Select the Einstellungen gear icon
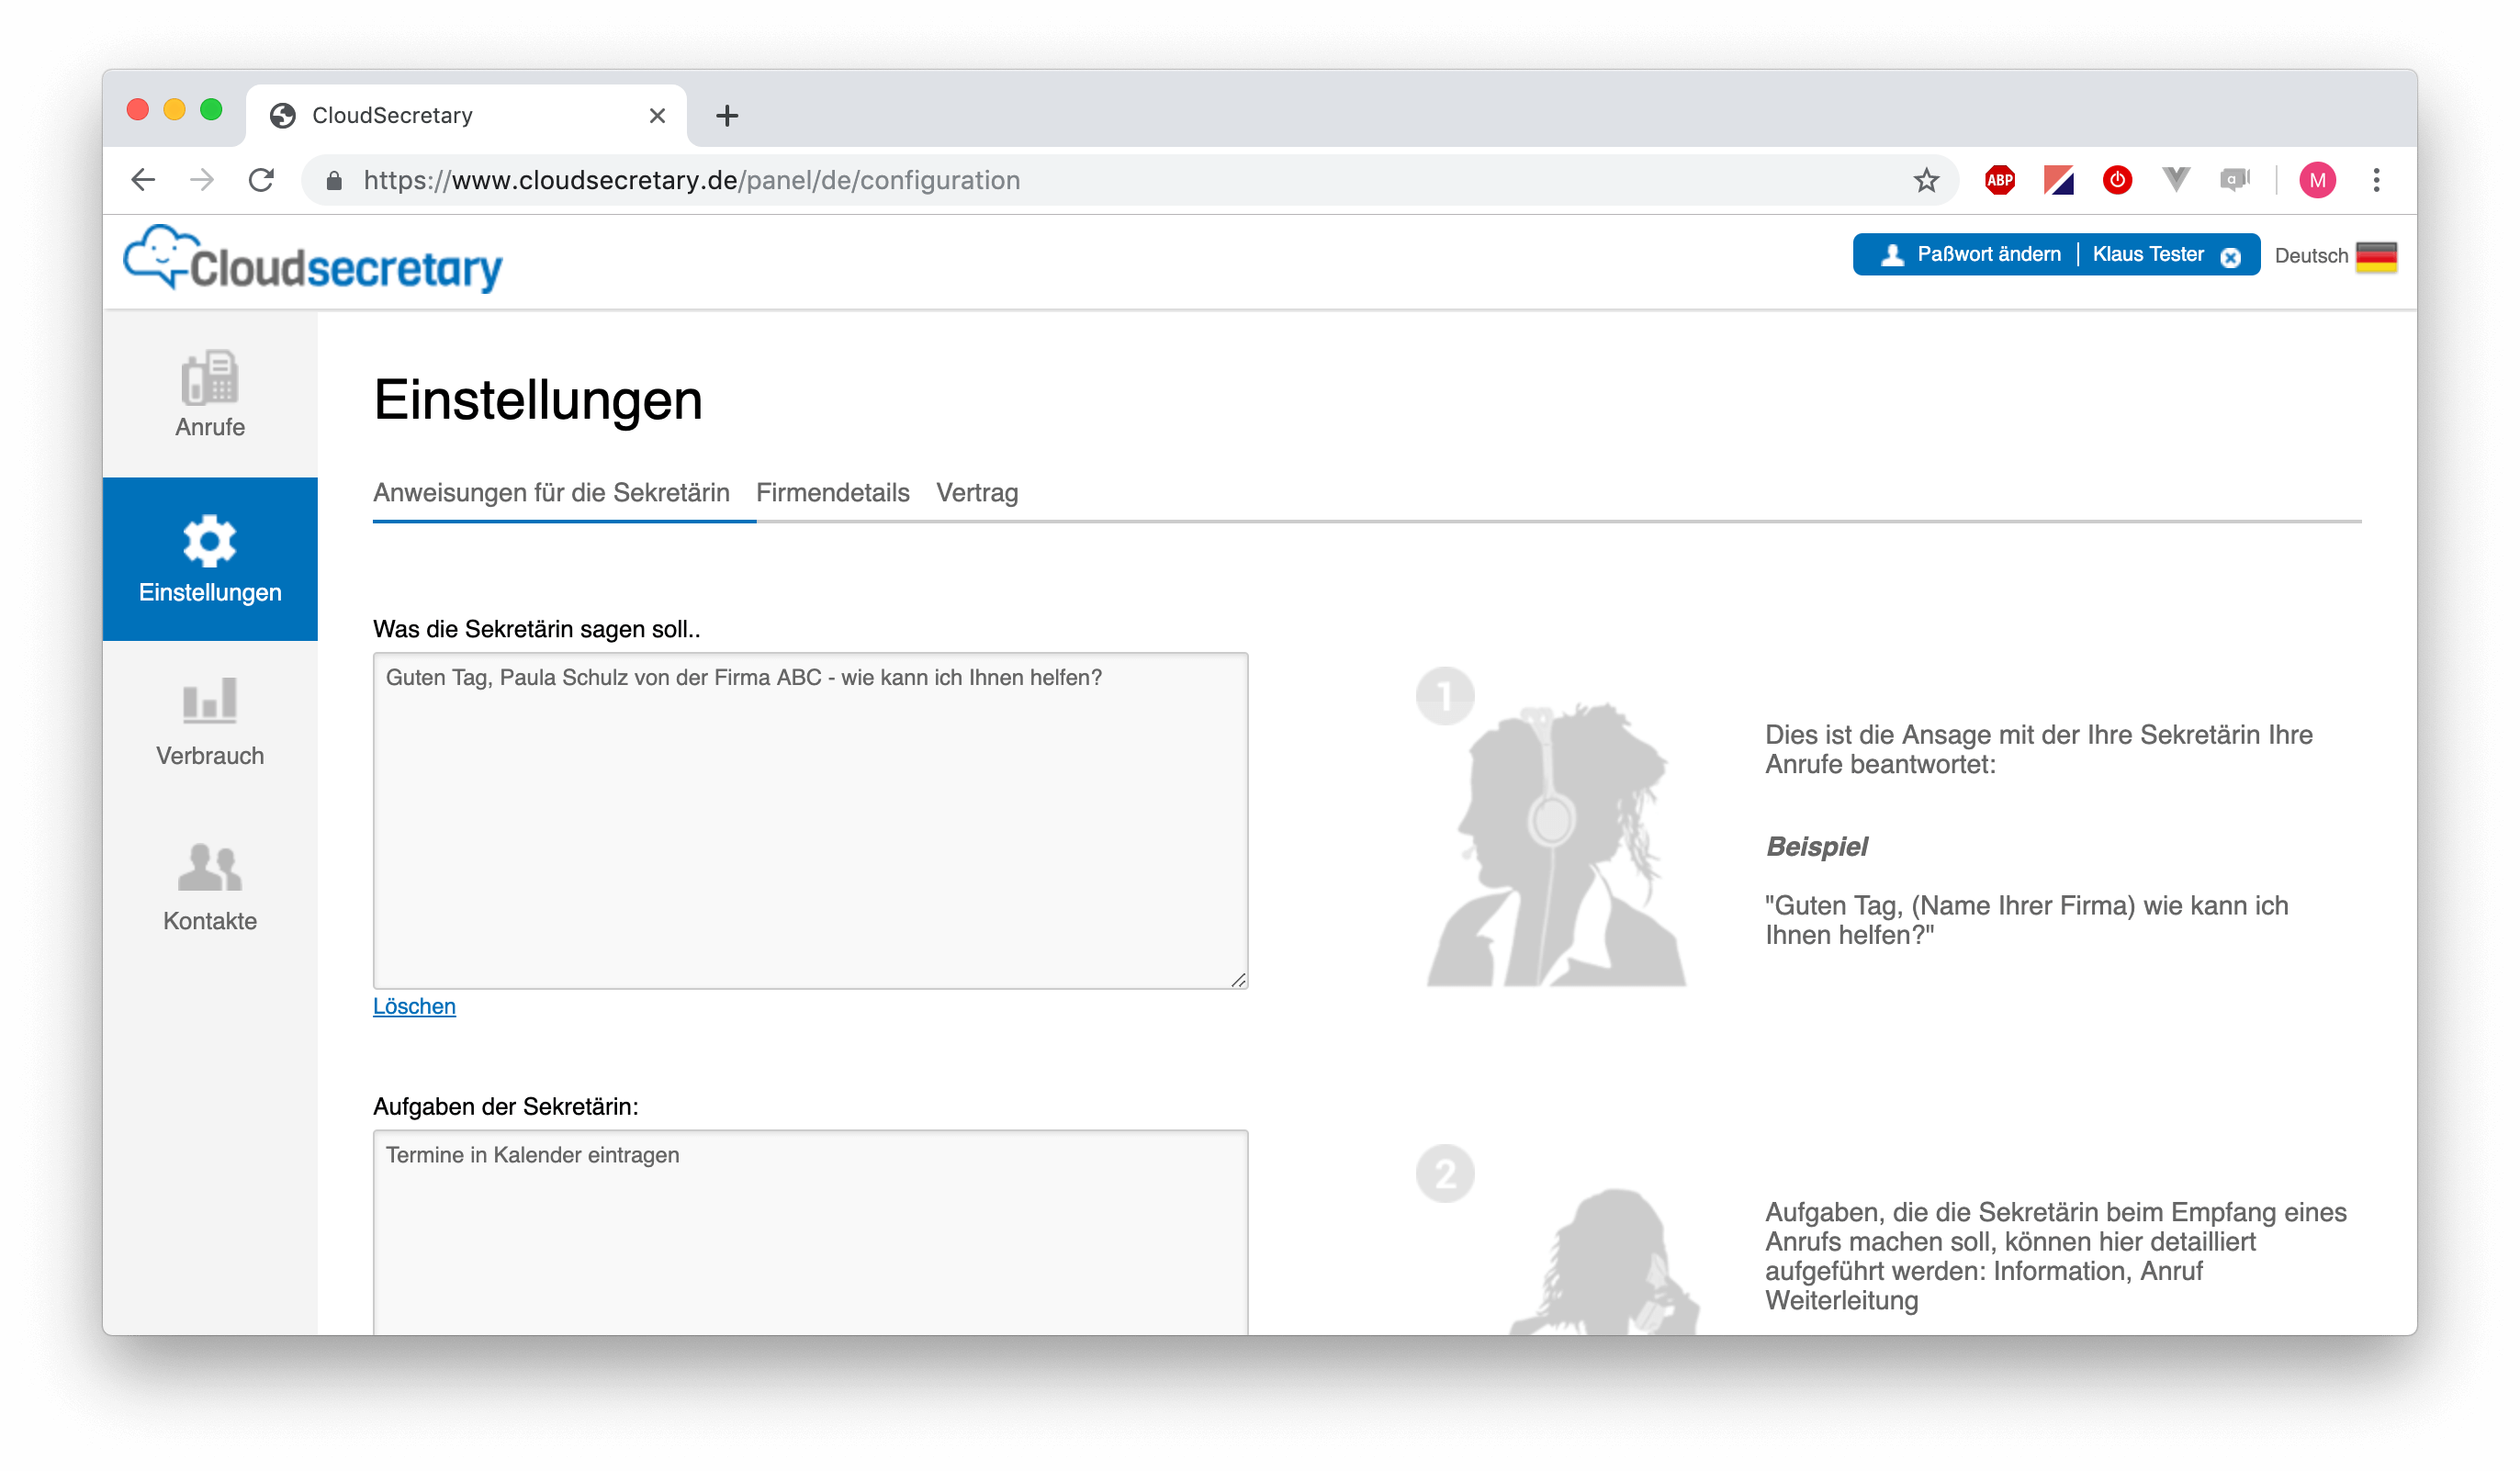 (x=209, y=540)
